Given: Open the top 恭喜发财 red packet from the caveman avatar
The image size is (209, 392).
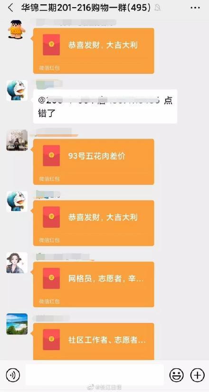Looking at the screenshot, I should tap(94, 51).
